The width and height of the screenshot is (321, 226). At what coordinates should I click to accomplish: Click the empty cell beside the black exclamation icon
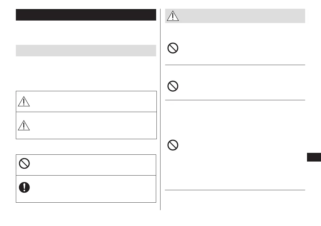pyautogui.click(x=93, y=189)
